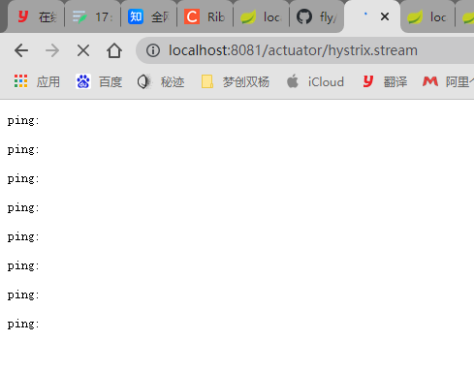Switch to the Rib tab

pos(205,16)
